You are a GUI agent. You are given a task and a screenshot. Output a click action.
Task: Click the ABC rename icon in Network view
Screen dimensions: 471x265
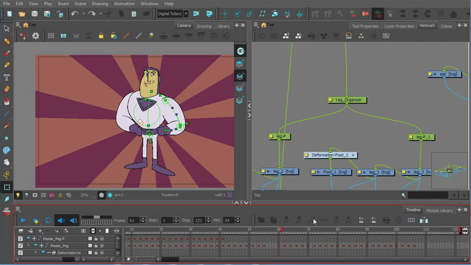[386, 36]
